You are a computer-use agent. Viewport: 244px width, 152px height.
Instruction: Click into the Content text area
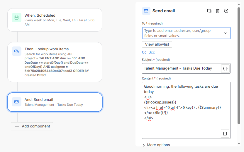point(186,110)
